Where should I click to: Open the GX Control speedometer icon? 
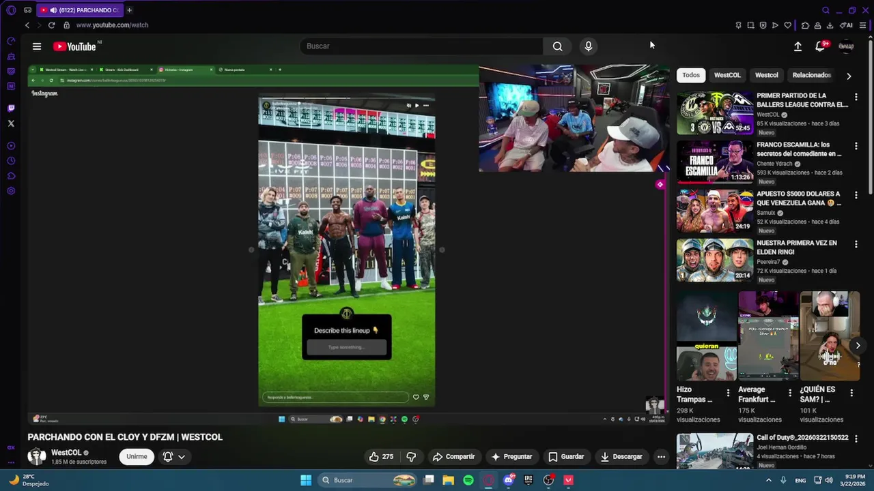point(11,41)
